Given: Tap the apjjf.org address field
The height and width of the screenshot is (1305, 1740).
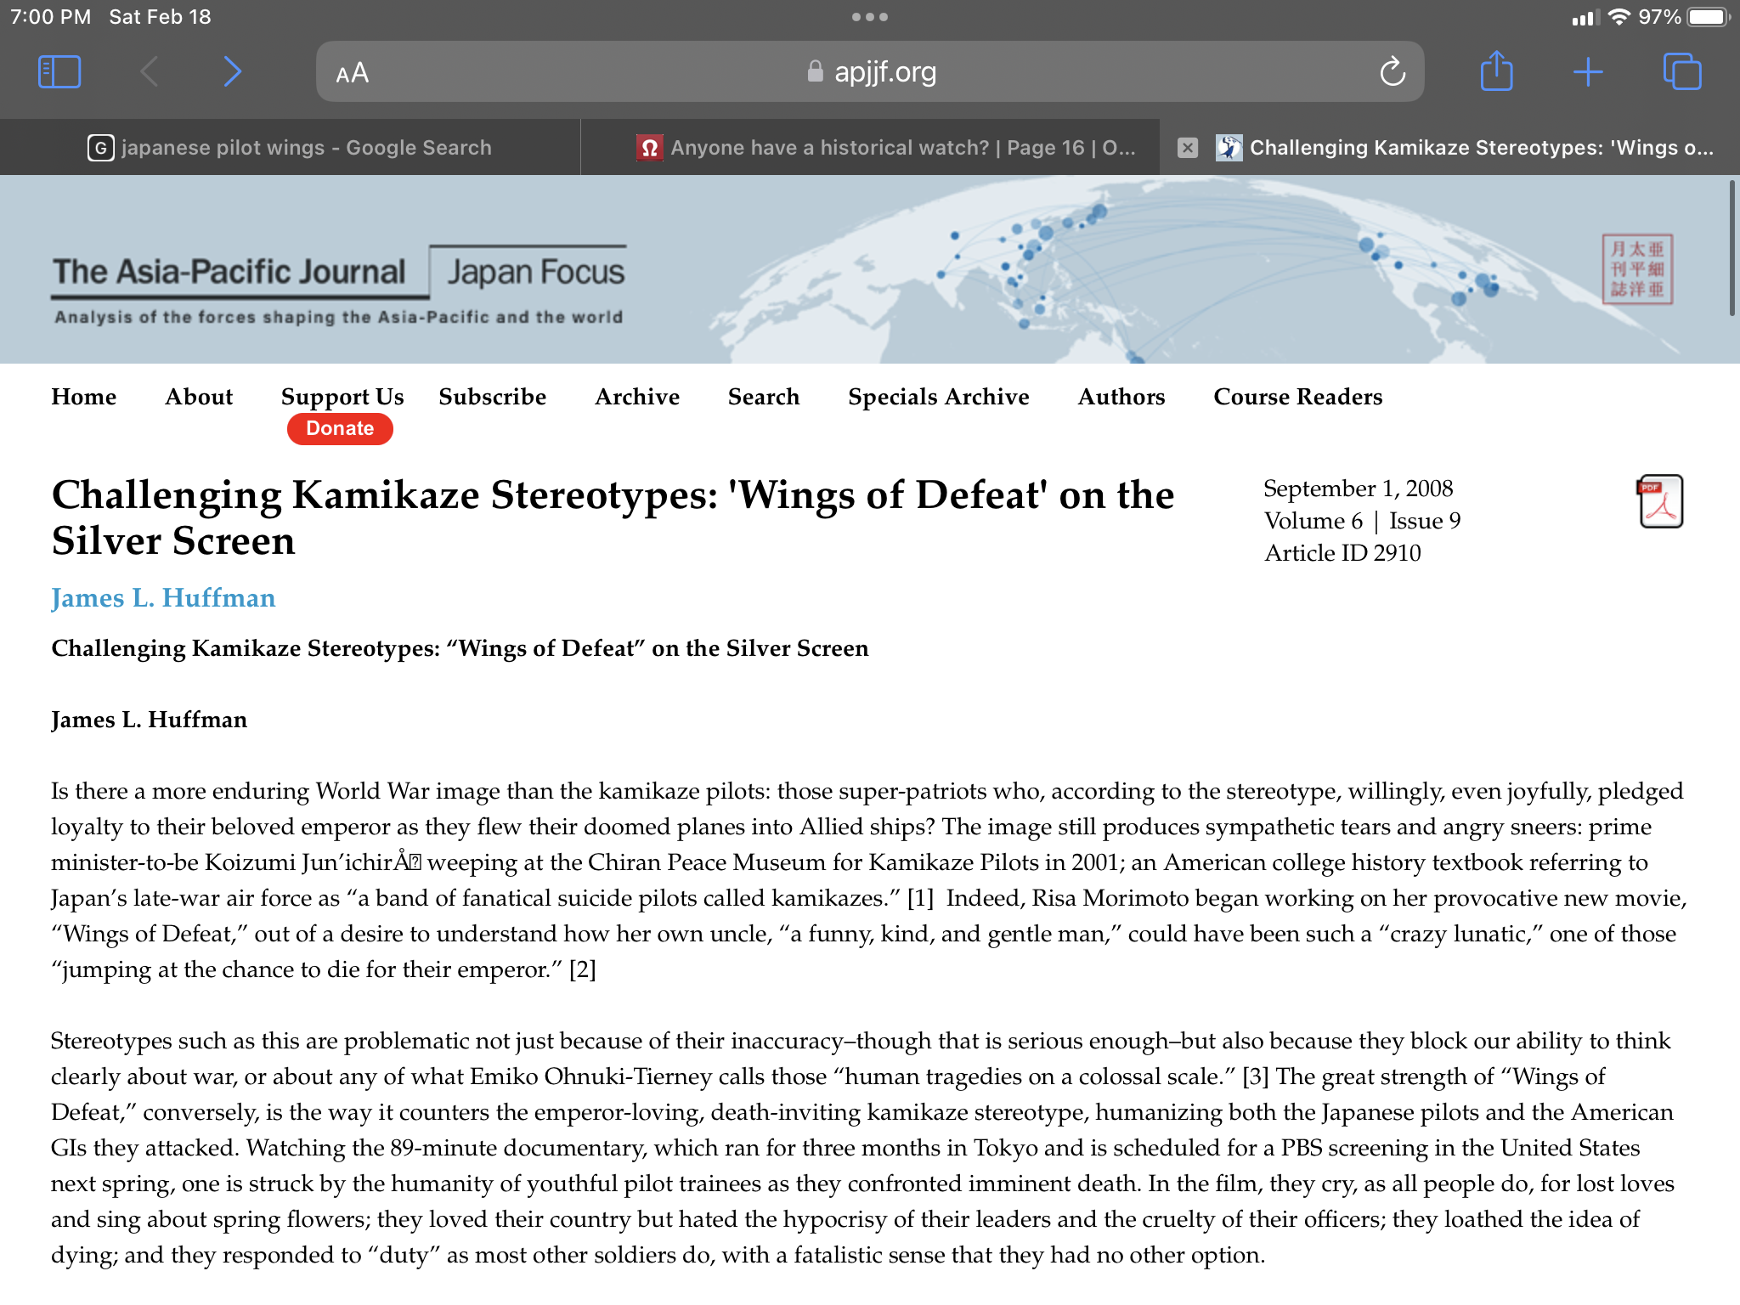Looking at the screenshot, I should click(871, 72).
